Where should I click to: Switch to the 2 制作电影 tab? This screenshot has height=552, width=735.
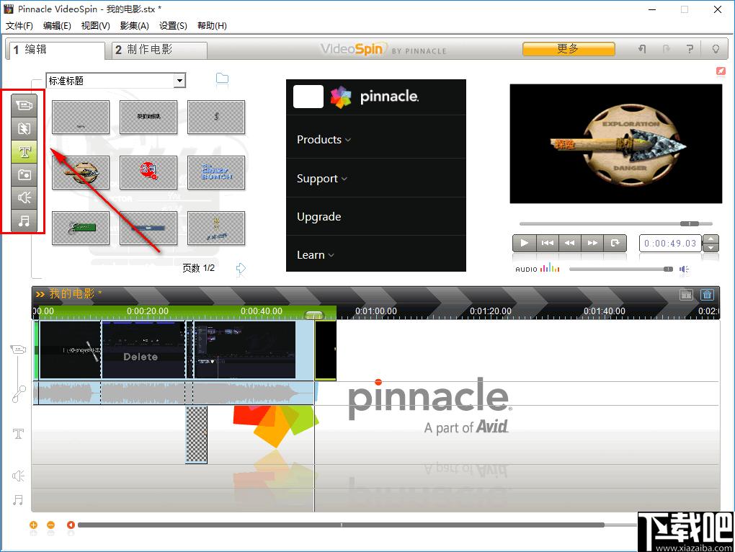coord(159,50)
